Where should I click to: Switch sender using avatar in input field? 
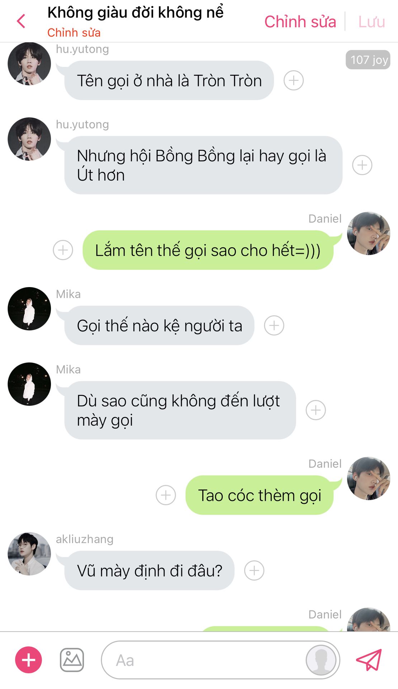tap(321, 660)
